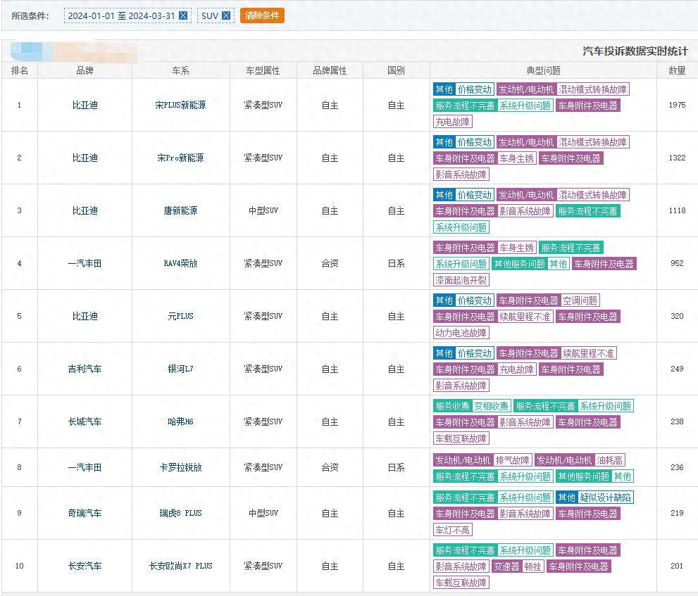Click 续航里程不准 tag in 银河L7 row
The image size is (698, 596).
(x=589, y=354)
